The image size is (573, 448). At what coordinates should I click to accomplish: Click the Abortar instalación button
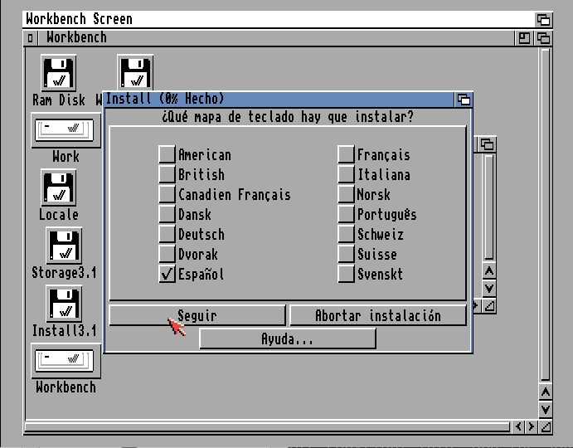tap(377, 315)
